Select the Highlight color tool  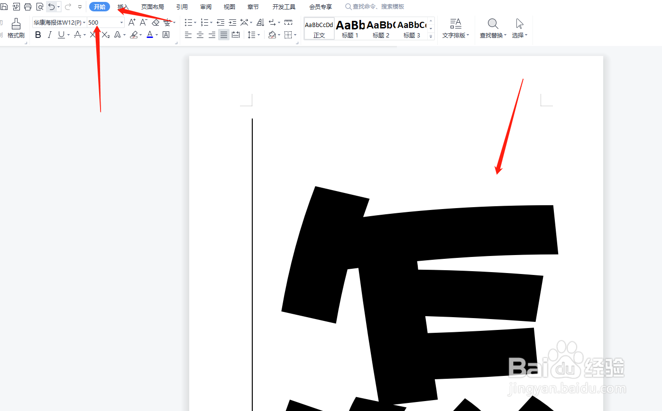pyautogui.click(x=134, y=34)
